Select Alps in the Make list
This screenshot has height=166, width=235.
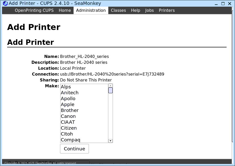(x=84, y=87)
